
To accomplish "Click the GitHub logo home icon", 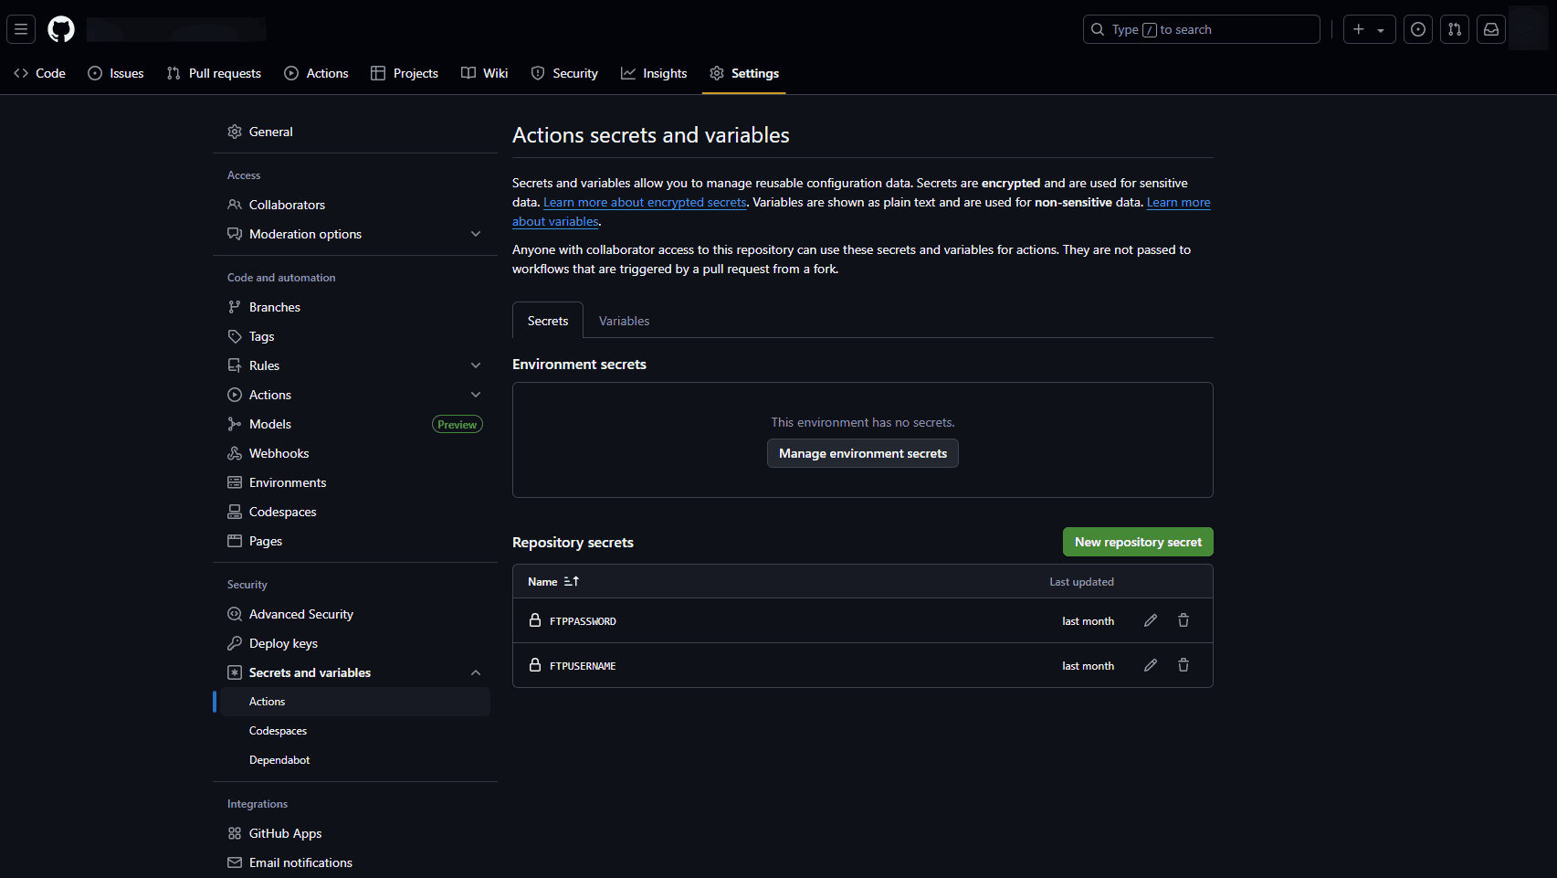I will point(61,29).
